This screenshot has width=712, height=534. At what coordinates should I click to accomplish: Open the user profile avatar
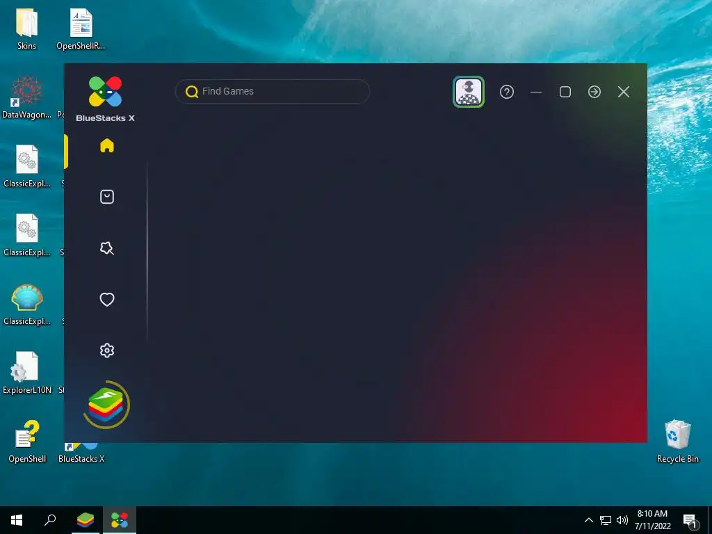[x=469, y=92]
